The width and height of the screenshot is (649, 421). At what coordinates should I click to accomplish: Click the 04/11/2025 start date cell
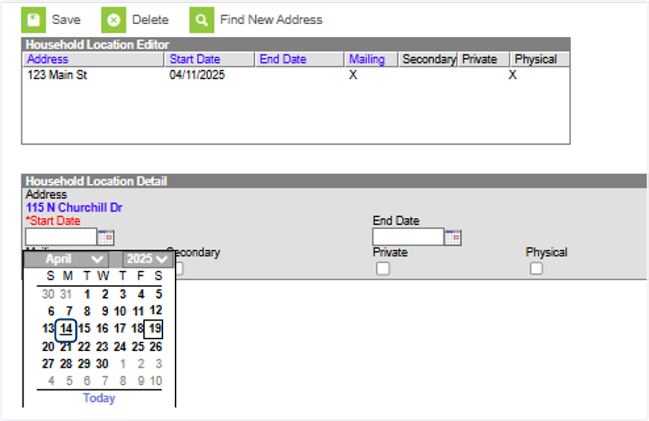197,76
